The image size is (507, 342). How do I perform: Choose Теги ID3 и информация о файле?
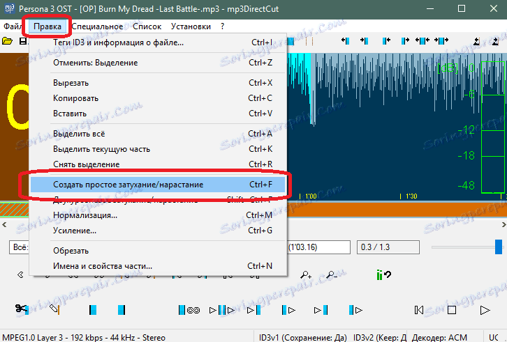(158, 42)
